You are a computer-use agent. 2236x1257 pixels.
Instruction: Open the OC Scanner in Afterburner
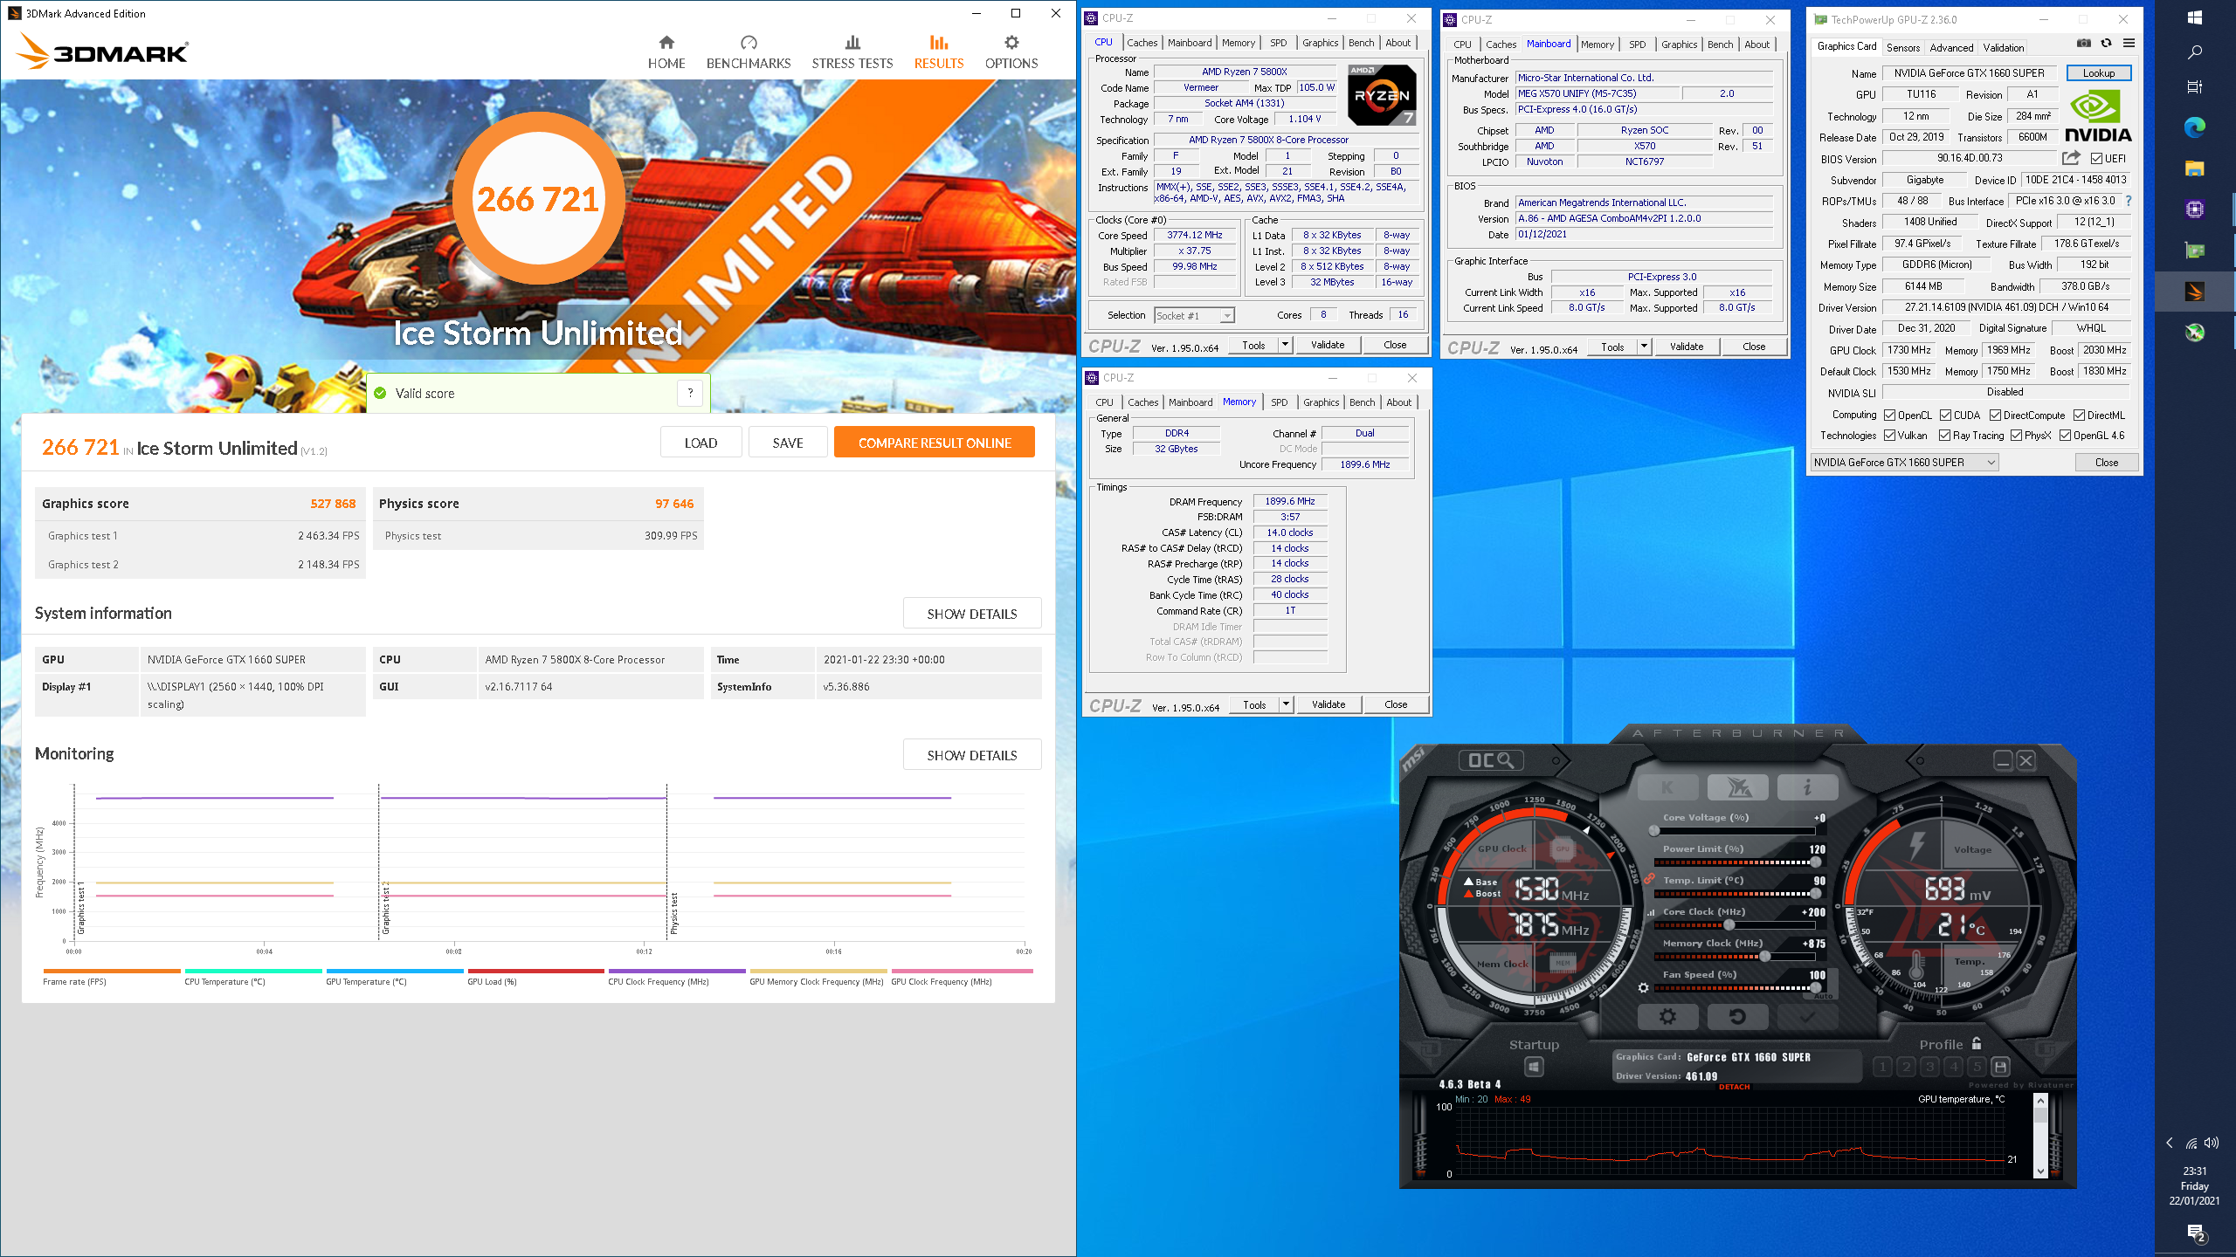point(1491,760)
